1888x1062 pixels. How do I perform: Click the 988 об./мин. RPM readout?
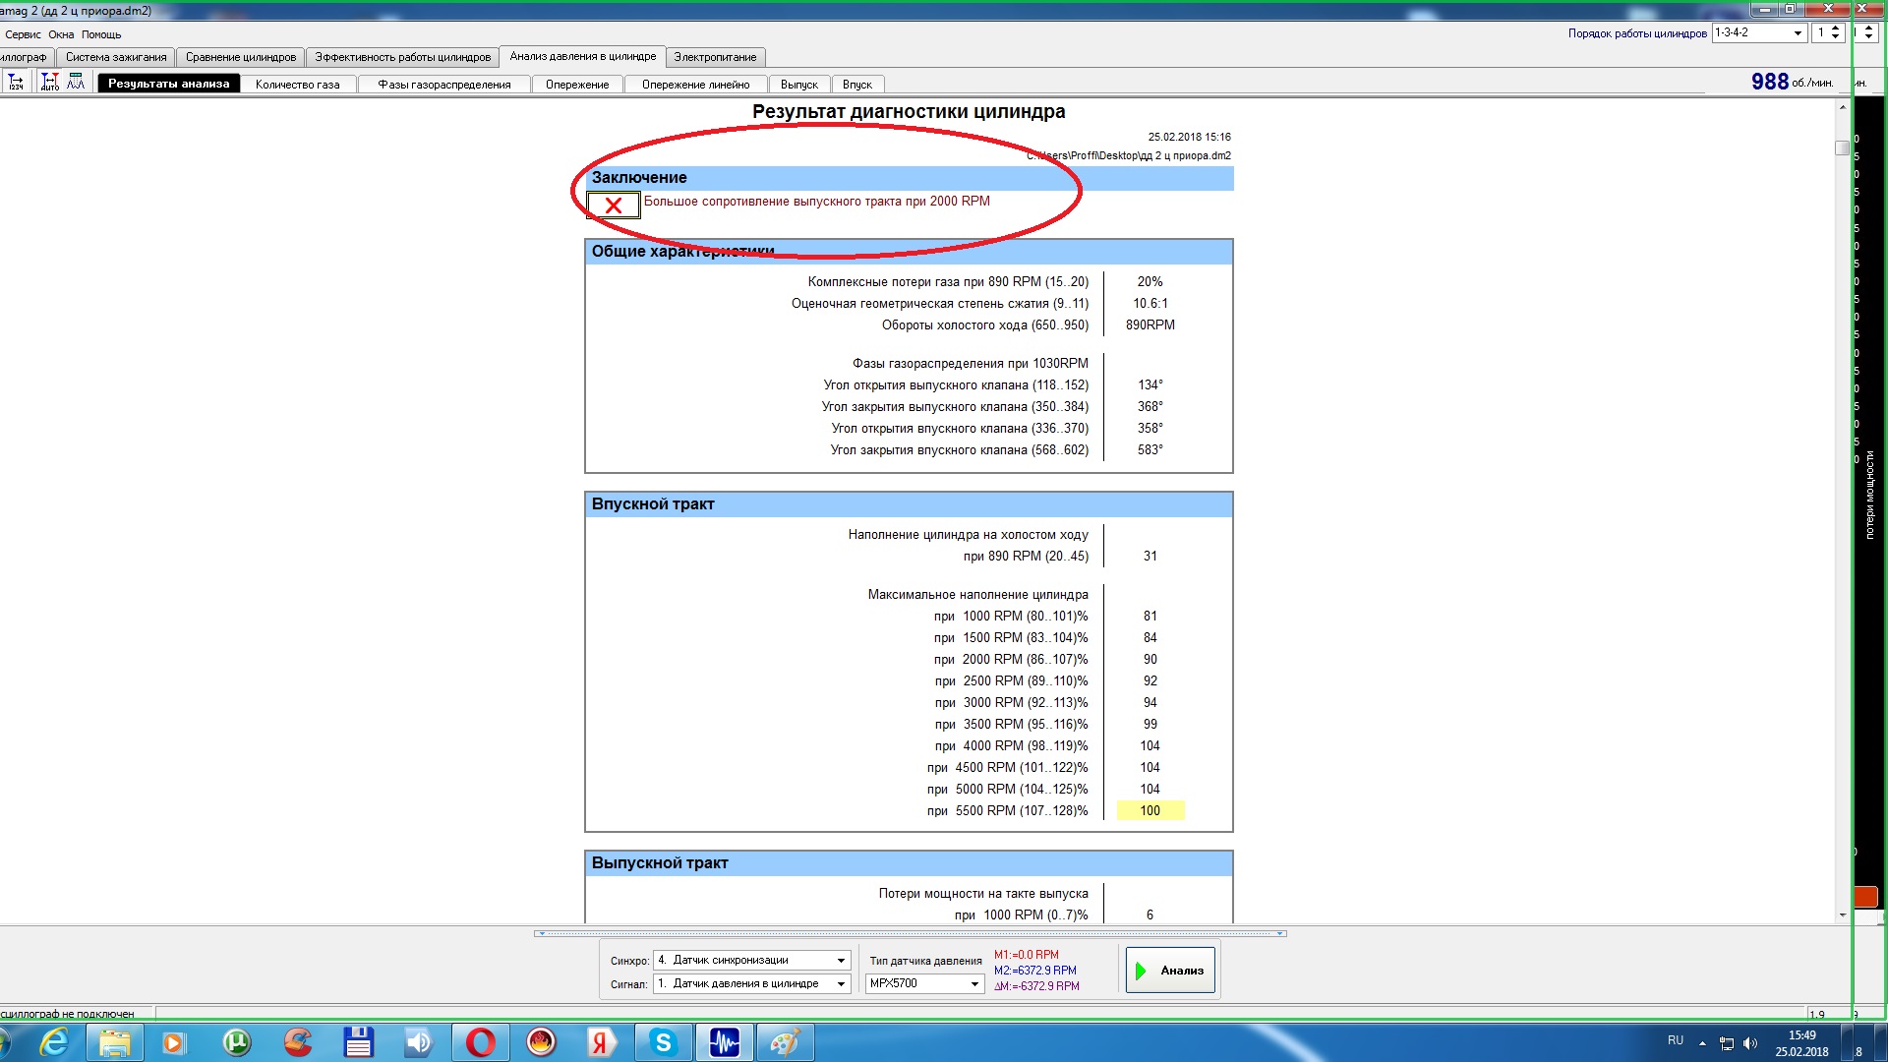coord(1792,82)
